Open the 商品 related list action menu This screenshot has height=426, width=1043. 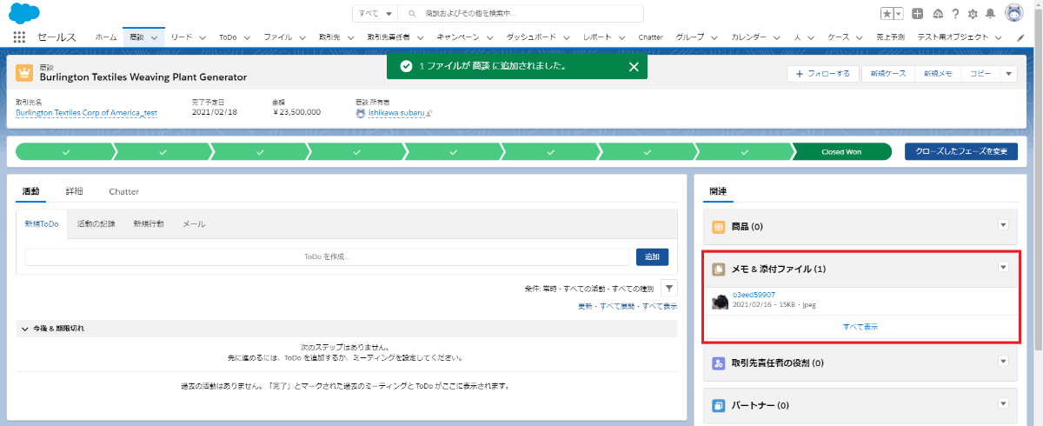point(1003,225)
